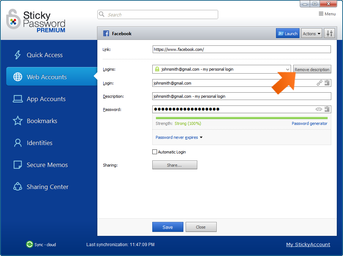Click the Remove description button
The height and width of the screenshot is (256, 343).
[x=312, y=69]
